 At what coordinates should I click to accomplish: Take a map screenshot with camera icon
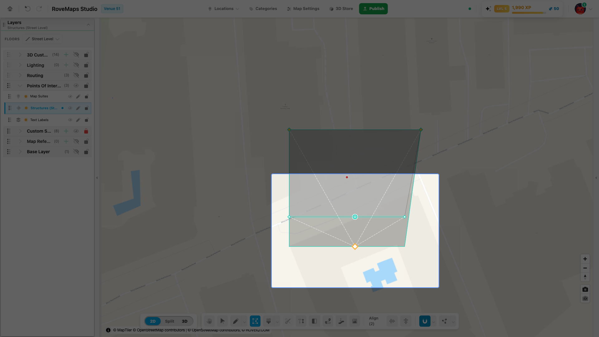pos(585,289)
